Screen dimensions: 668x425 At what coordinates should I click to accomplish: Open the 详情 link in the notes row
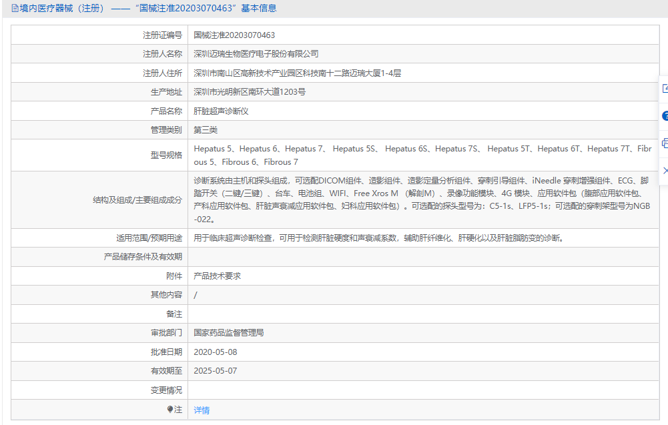202,410
